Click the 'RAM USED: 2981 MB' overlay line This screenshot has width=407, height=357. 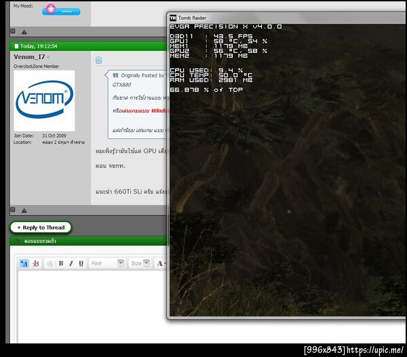(211, 80)
